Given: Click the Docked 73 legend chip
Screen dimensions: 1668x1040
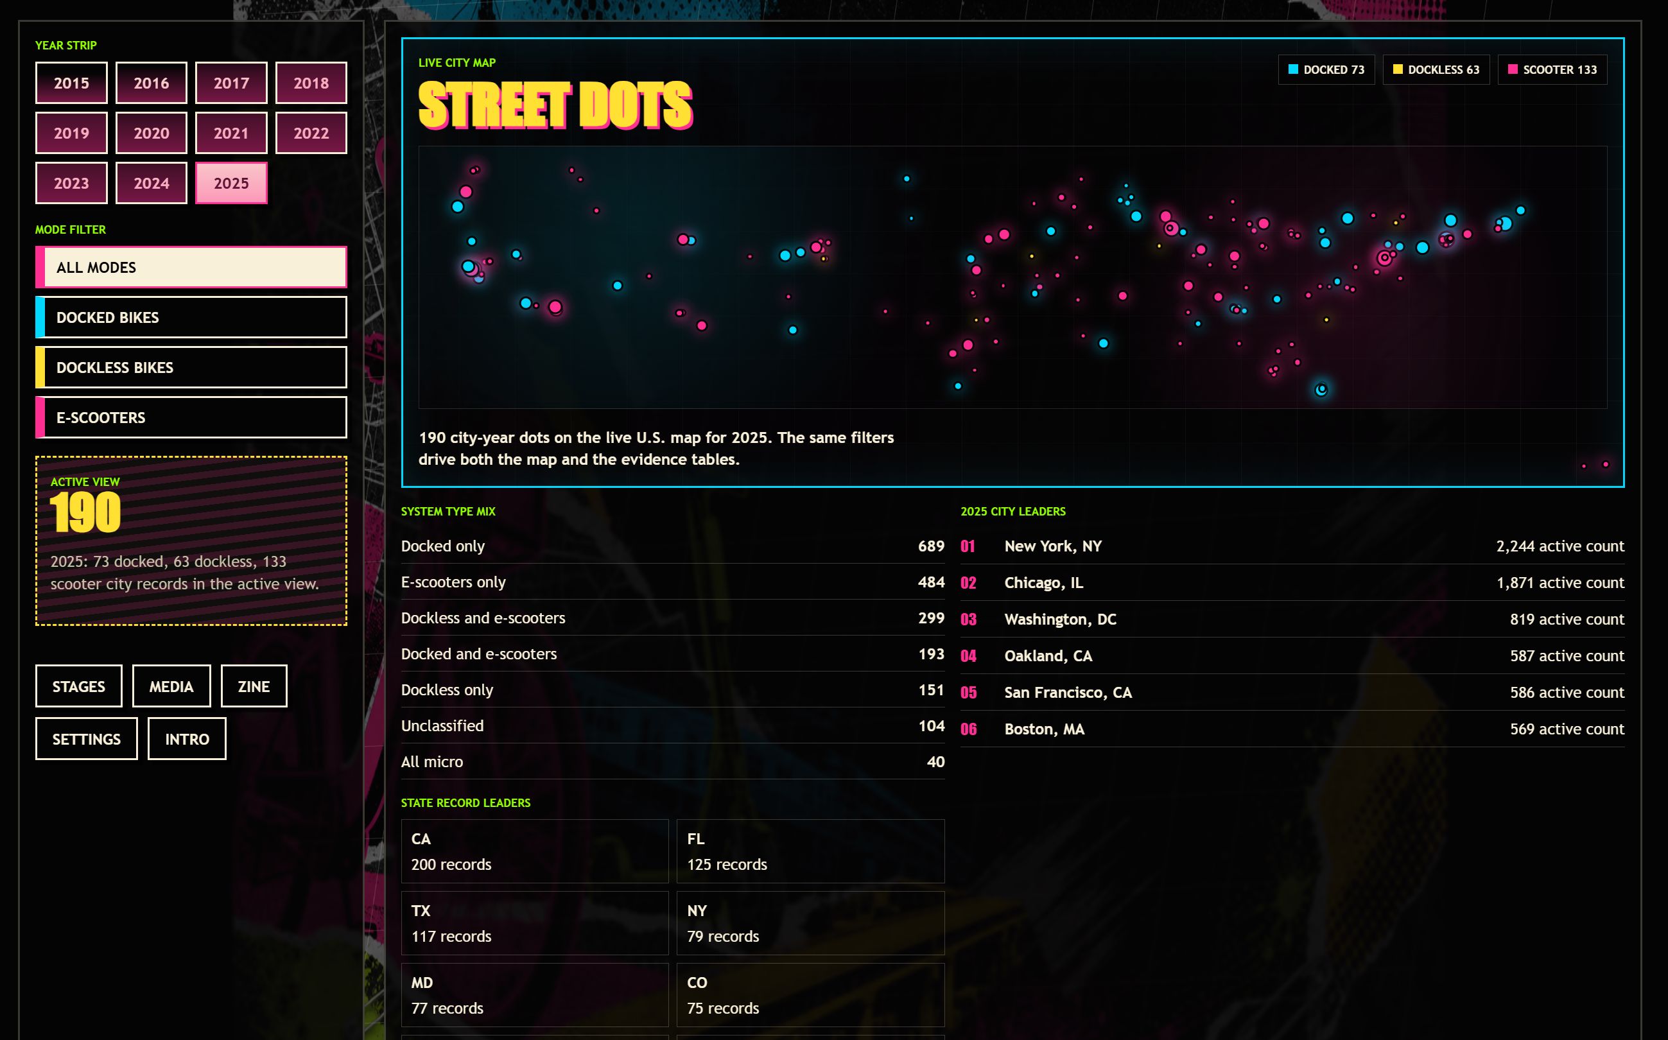Looking at the screenshot, I should (x=1326, y=70).
